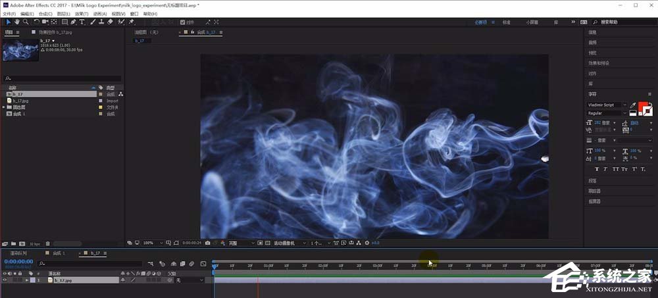Screen dimensions: 658x298
Task: Hide the b_17.jpg layer with eye toggle
Action: [5, 280]
